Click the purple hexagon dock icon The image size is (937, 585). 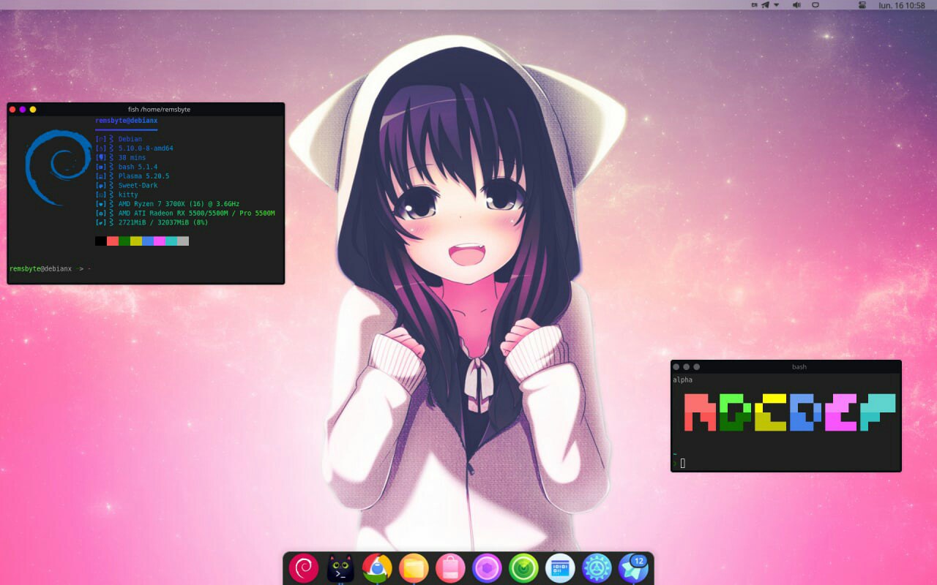point(487,568)
